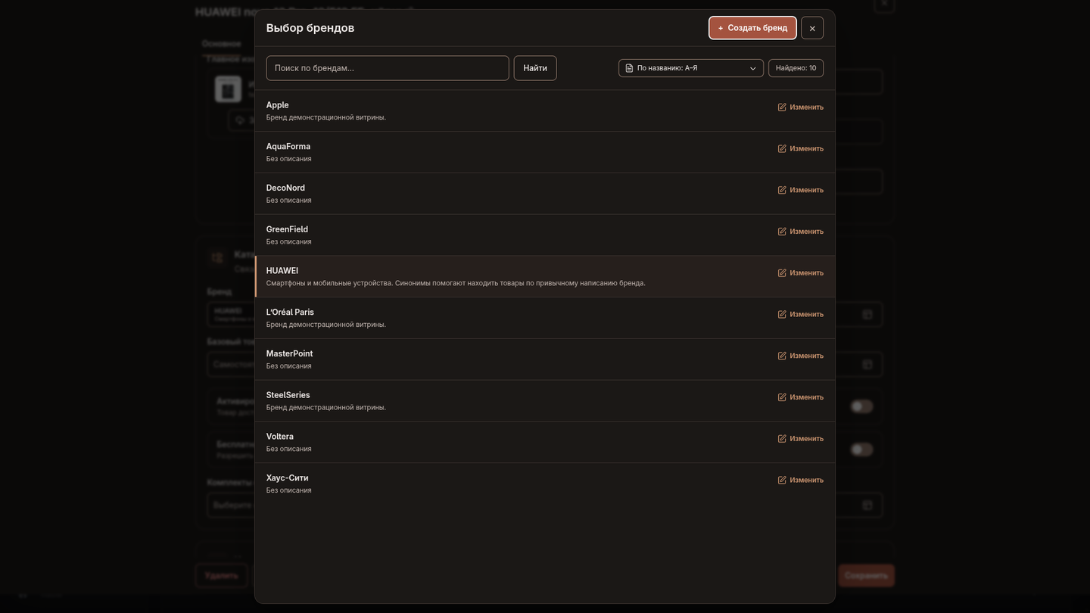1090x613 pixels.
Task: Edit the HUAWEI brand via pencil icon
Action: coord(782,273)
